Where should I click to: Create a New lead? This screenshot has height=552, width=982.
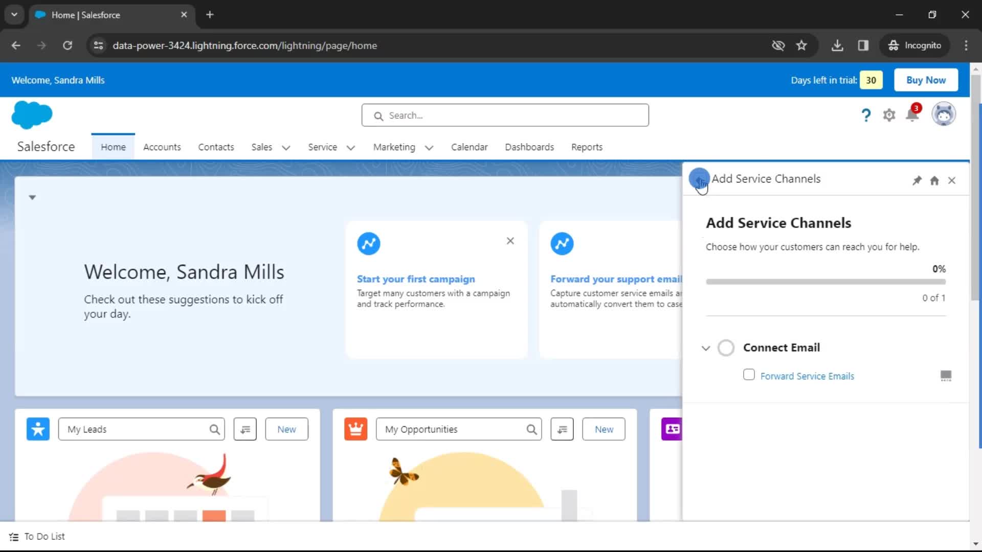(286, 429)
